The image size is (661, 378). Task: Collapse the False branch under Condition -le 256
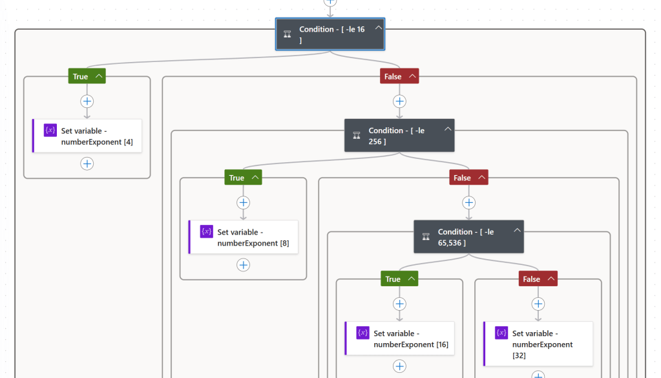481,177
